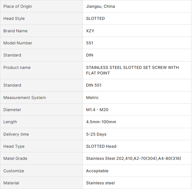
Task: Select the 'Metric' value cell
Action: 92,98
